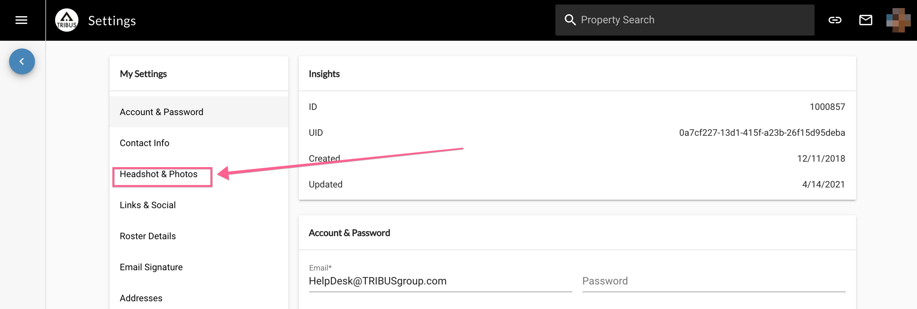Click the search magnifier icon
The width and height of the screenshot is (917, 309).
[570, 20]
